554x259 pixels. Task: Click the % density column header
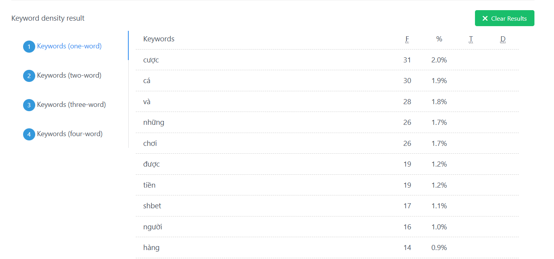click(x=439, y=39)
